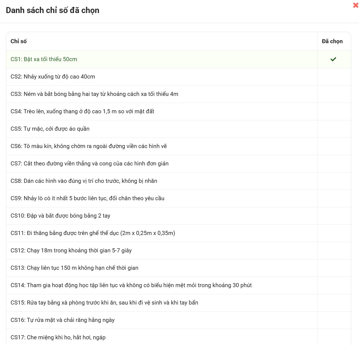The height and width of the screenshot is (345, 359).
Task: Select the CS6 tô màu kín row
Action: (89, 146)
